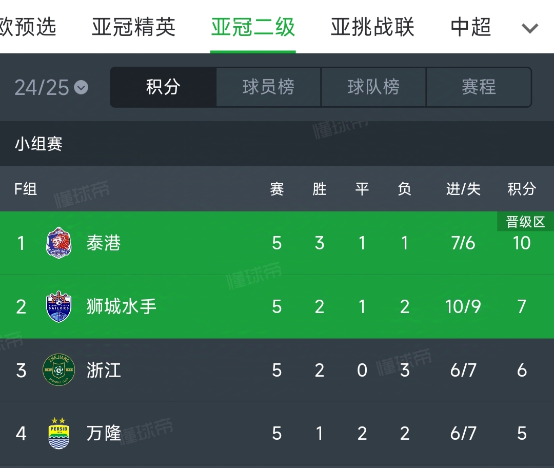Select the 浙江 green club crest

click(x=58, y=370)
